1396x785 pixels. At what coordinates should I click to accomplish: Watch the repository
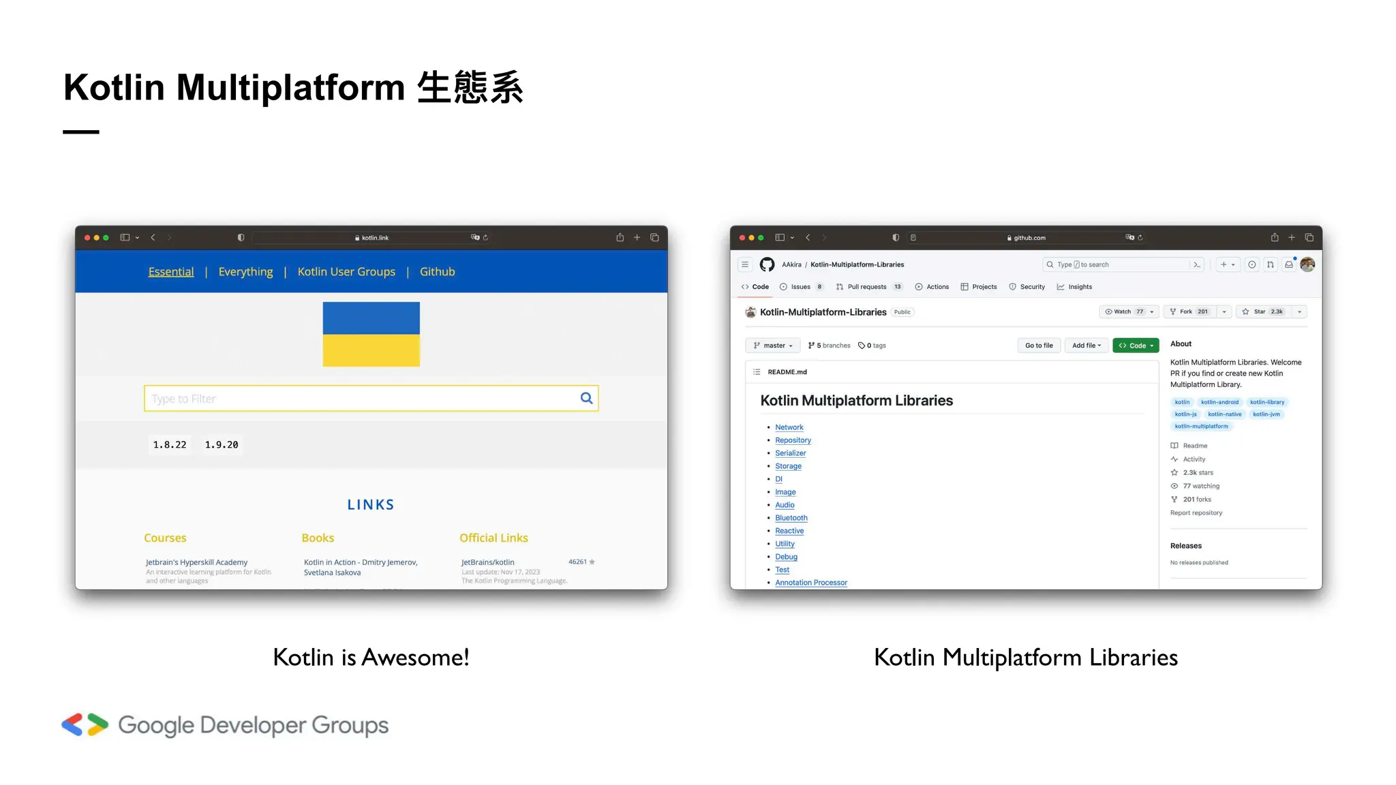coord(1123,311)
